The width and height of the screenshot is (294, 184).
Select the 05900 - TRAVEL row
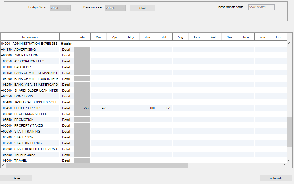click(x=29, y=161)
